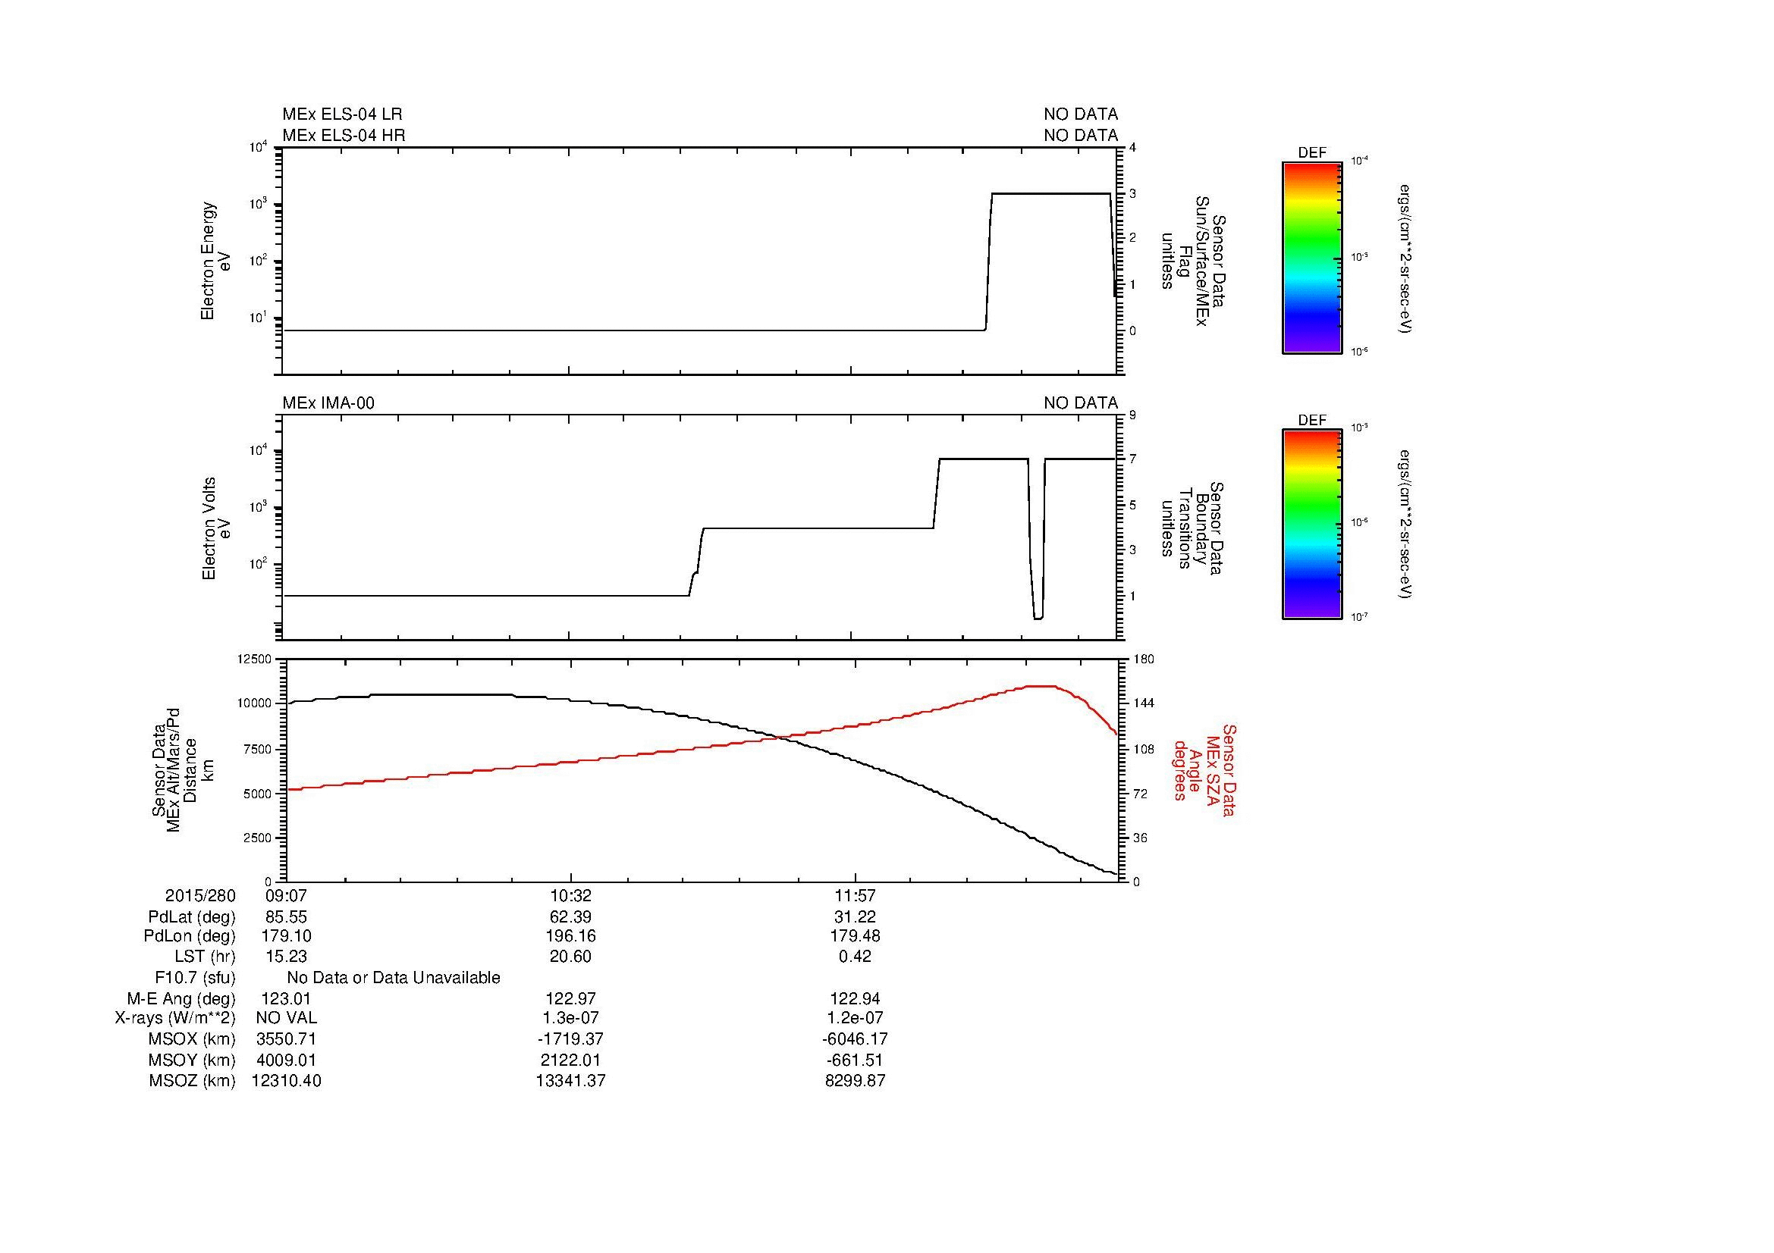Click the red 'MEx SZA Angle degrees' axis label
The width and height of the screenshot is (1774, 1253).
(1204, 769)
